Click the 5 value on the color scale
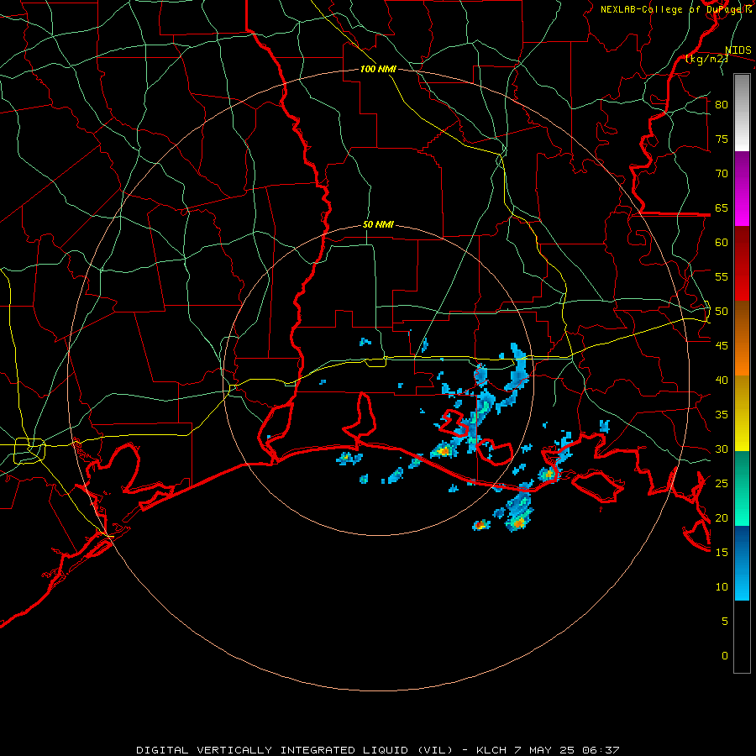The width and height of the screenshot is (756, 756). [725, 622]
